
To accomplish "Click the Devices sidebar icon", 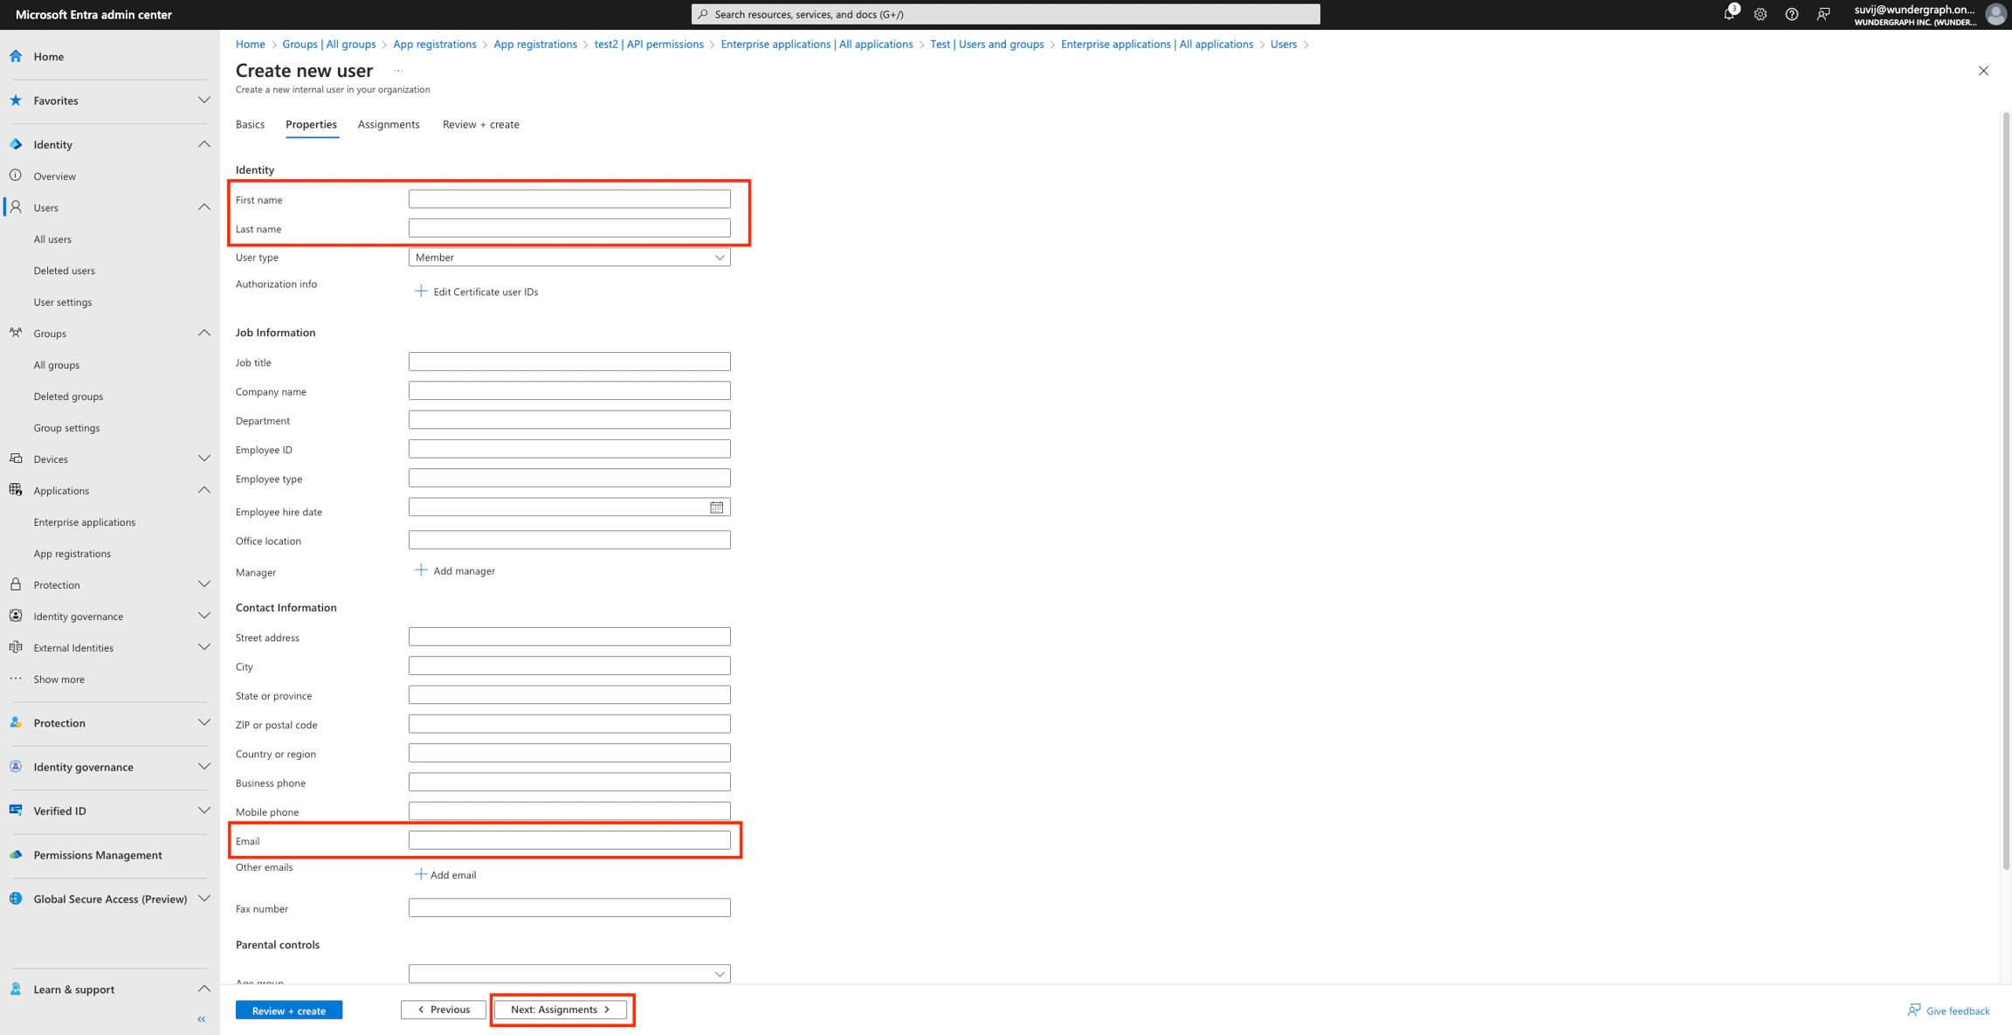I will coord(15,459).
